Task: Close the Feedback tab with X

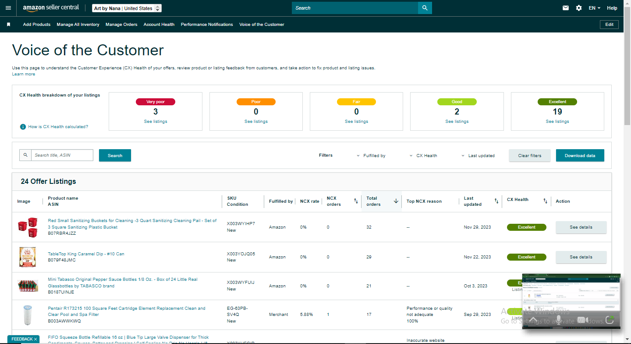Action: pos(35,339)
